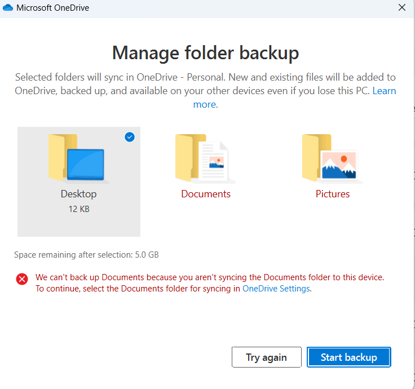Click the gray Desktop selection tile background

[x=79, y=225]
